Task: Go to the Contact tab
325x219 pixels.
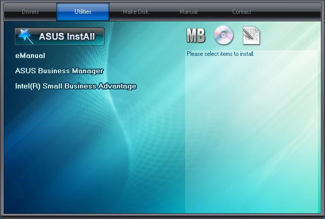Action: pos(241,12)
